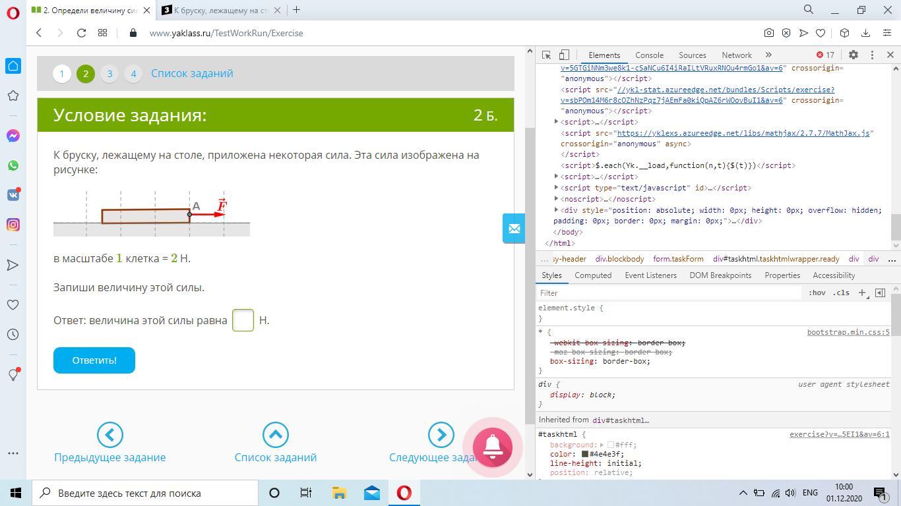Screen dimensions: 901x506
Task: Expand the noscript node
Action: click(556, 198)
